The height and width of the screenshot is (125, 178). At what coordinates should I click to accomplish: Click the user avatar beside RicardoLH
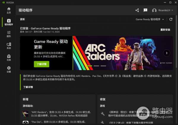(x=154, y=10)
